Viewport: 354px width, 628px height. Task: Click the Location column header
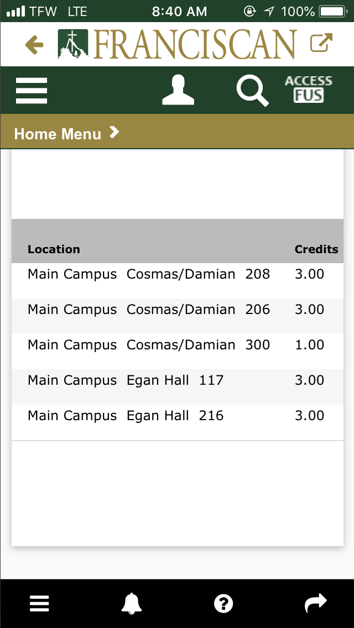click(54, 249)
